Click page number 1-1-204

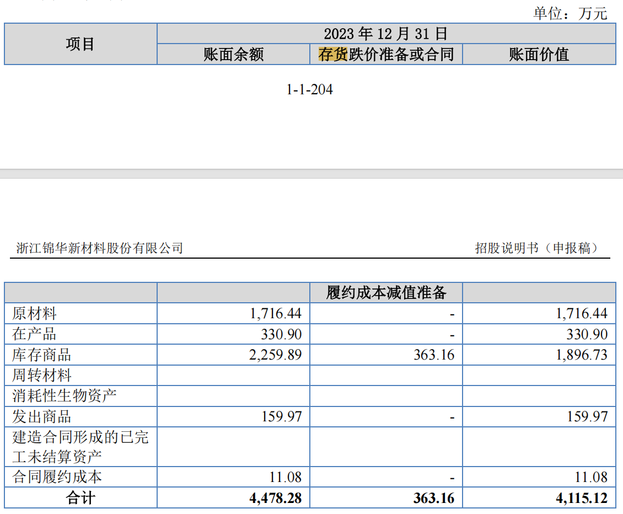(x=310, y=89)
